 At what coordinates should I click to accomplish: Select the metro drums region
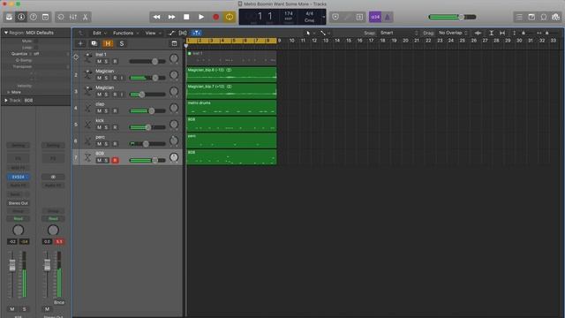tap(231, 108)
